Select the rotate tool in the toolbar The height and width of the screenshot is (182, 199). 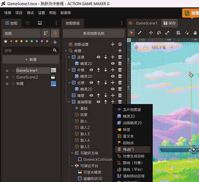(159, 33)
